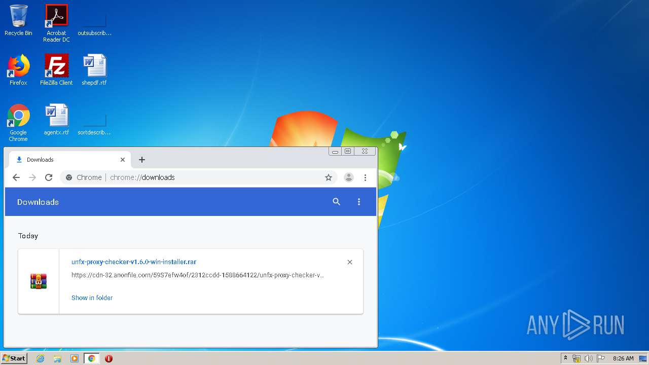Click the Chrome site info chip

84,177
